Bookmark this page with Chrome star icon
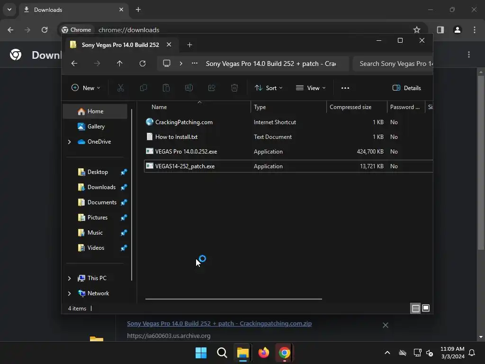 pos(417,30)
